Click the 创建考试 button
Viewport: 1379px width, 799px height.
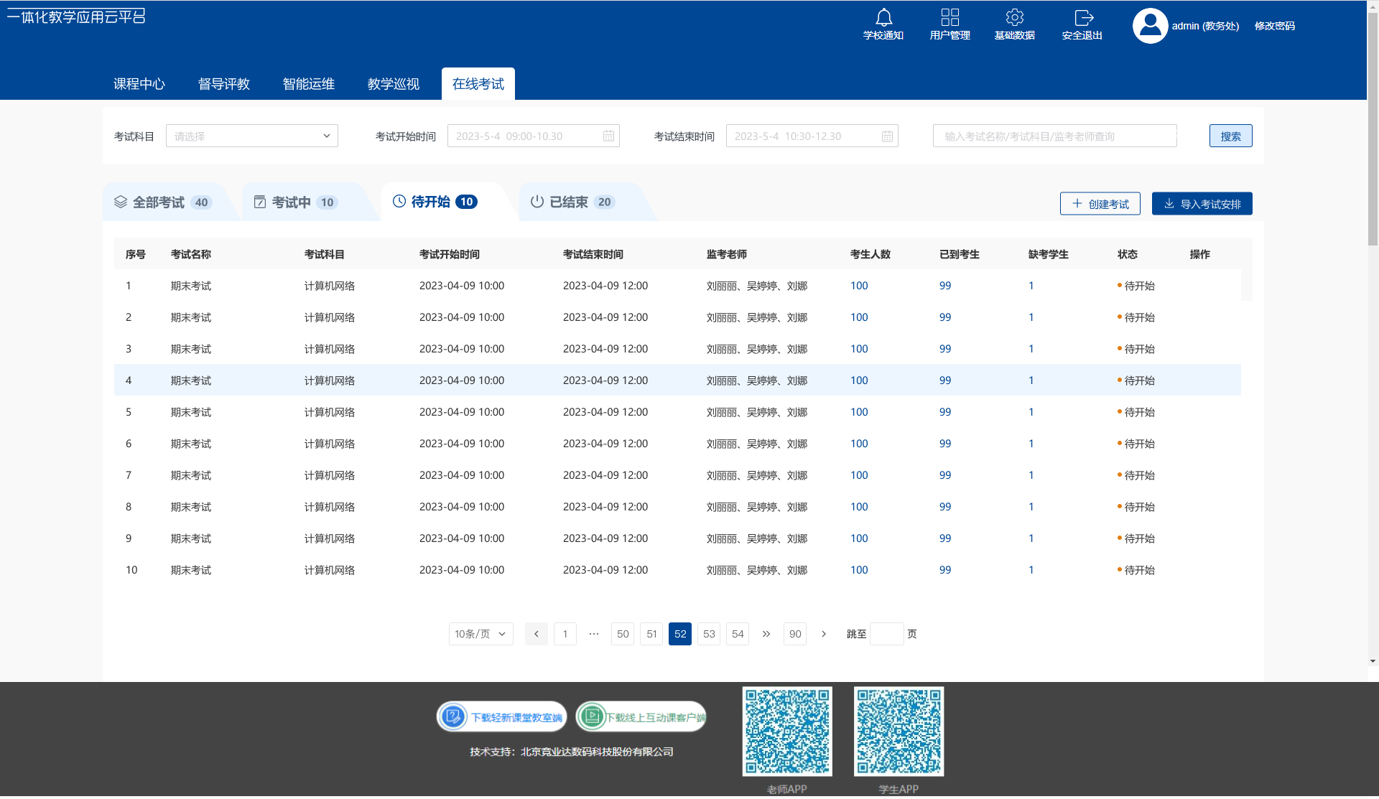(1100, 204)
